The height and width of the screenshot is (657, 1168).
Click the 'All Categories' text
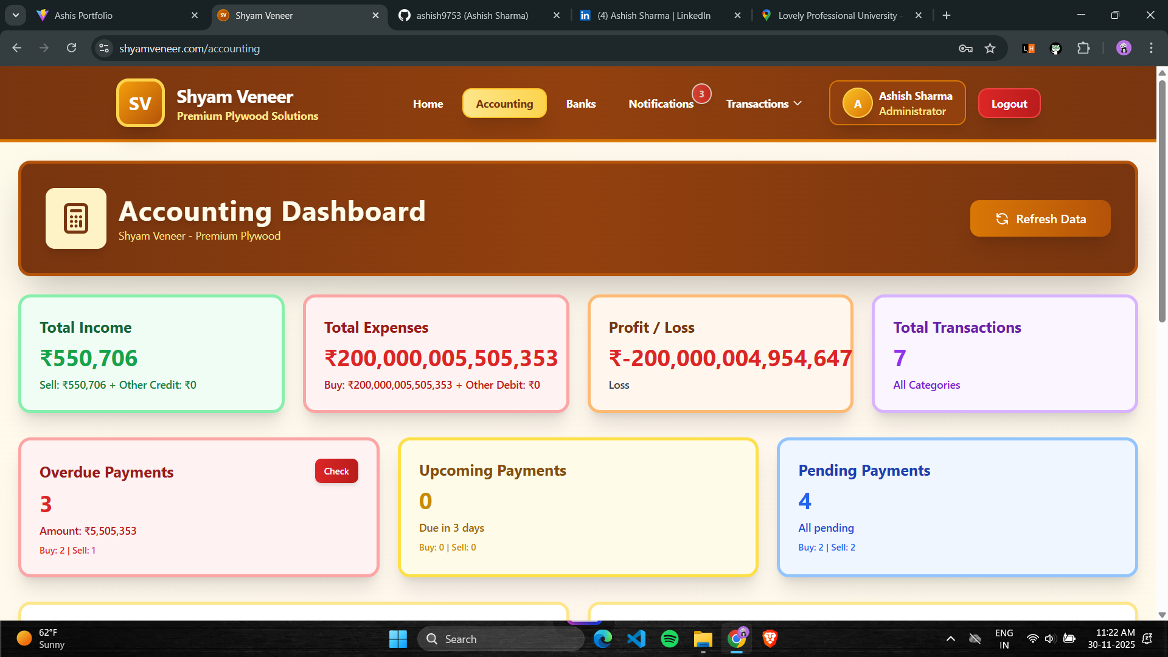pos(926,384)
